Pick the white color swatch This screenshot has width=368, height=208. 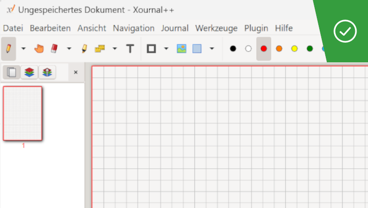249,49
